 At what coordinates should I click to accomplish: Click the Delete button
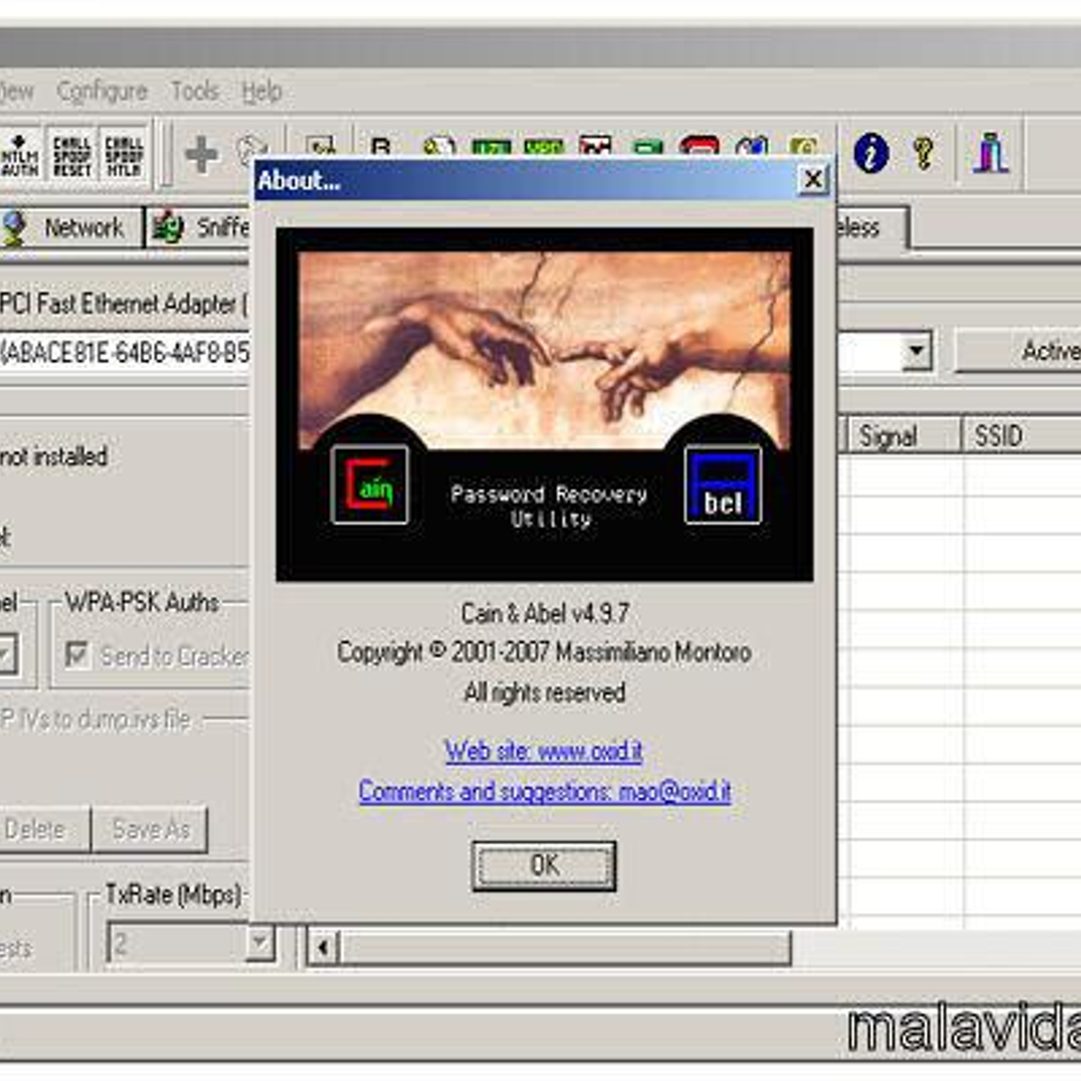pyautogui.click(x=43, y=830)
